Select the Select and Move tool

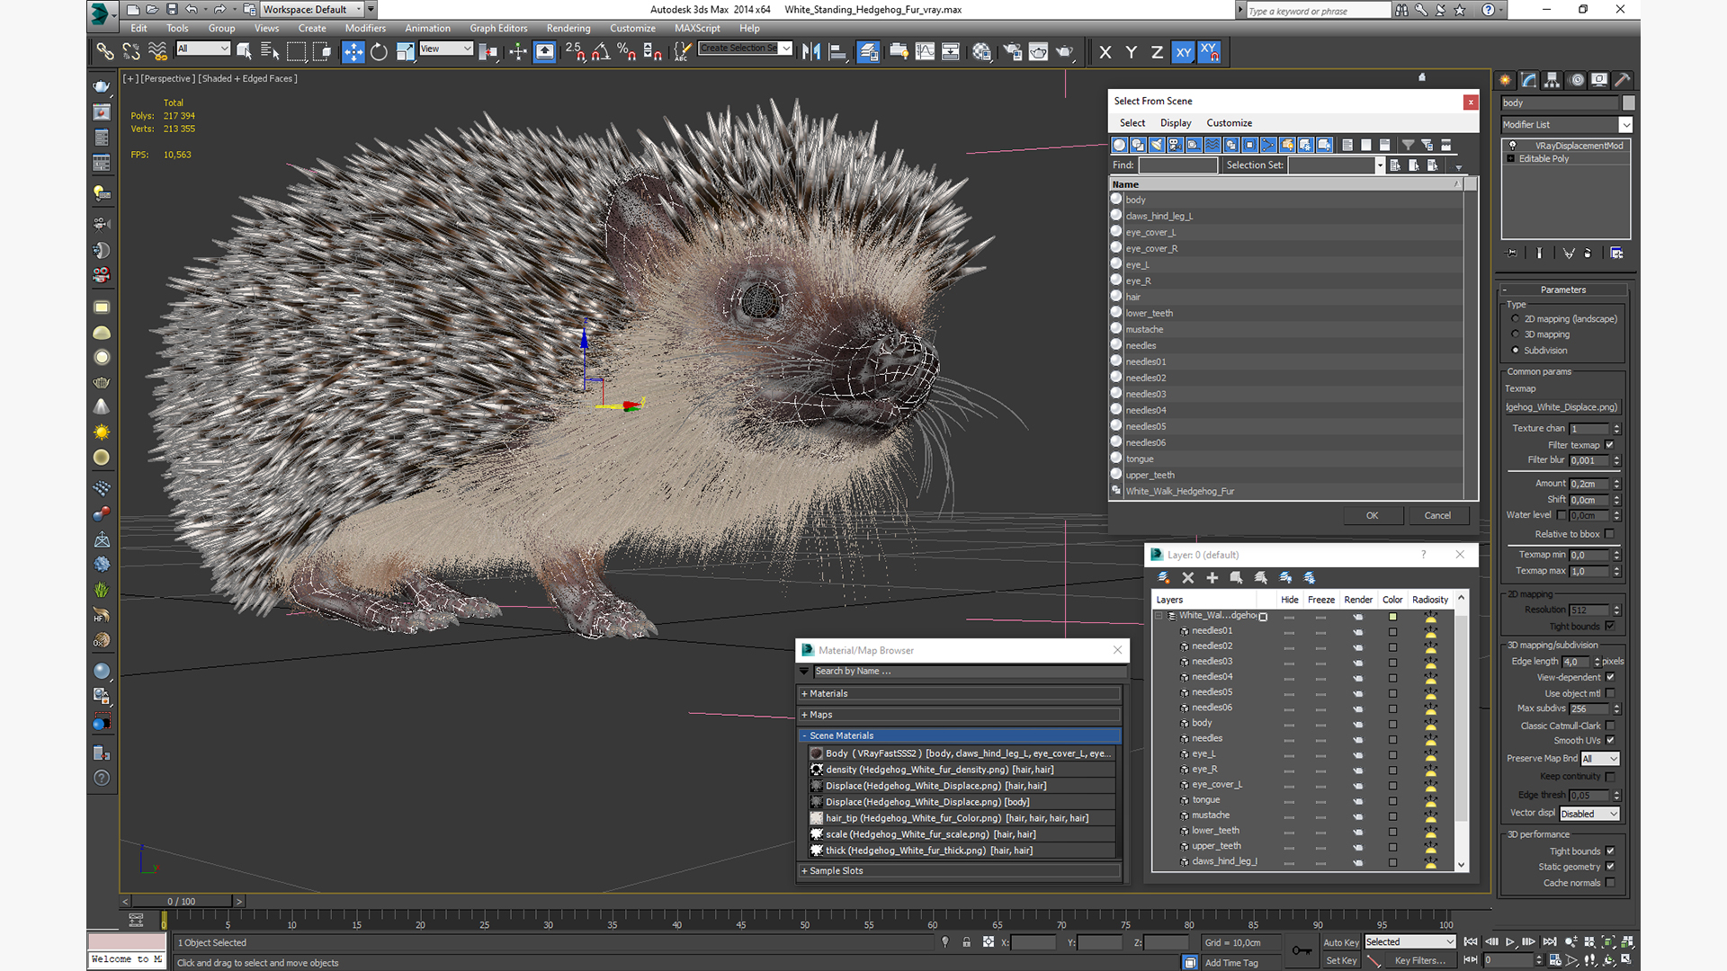pyautogui.click(x=353, y=52)
